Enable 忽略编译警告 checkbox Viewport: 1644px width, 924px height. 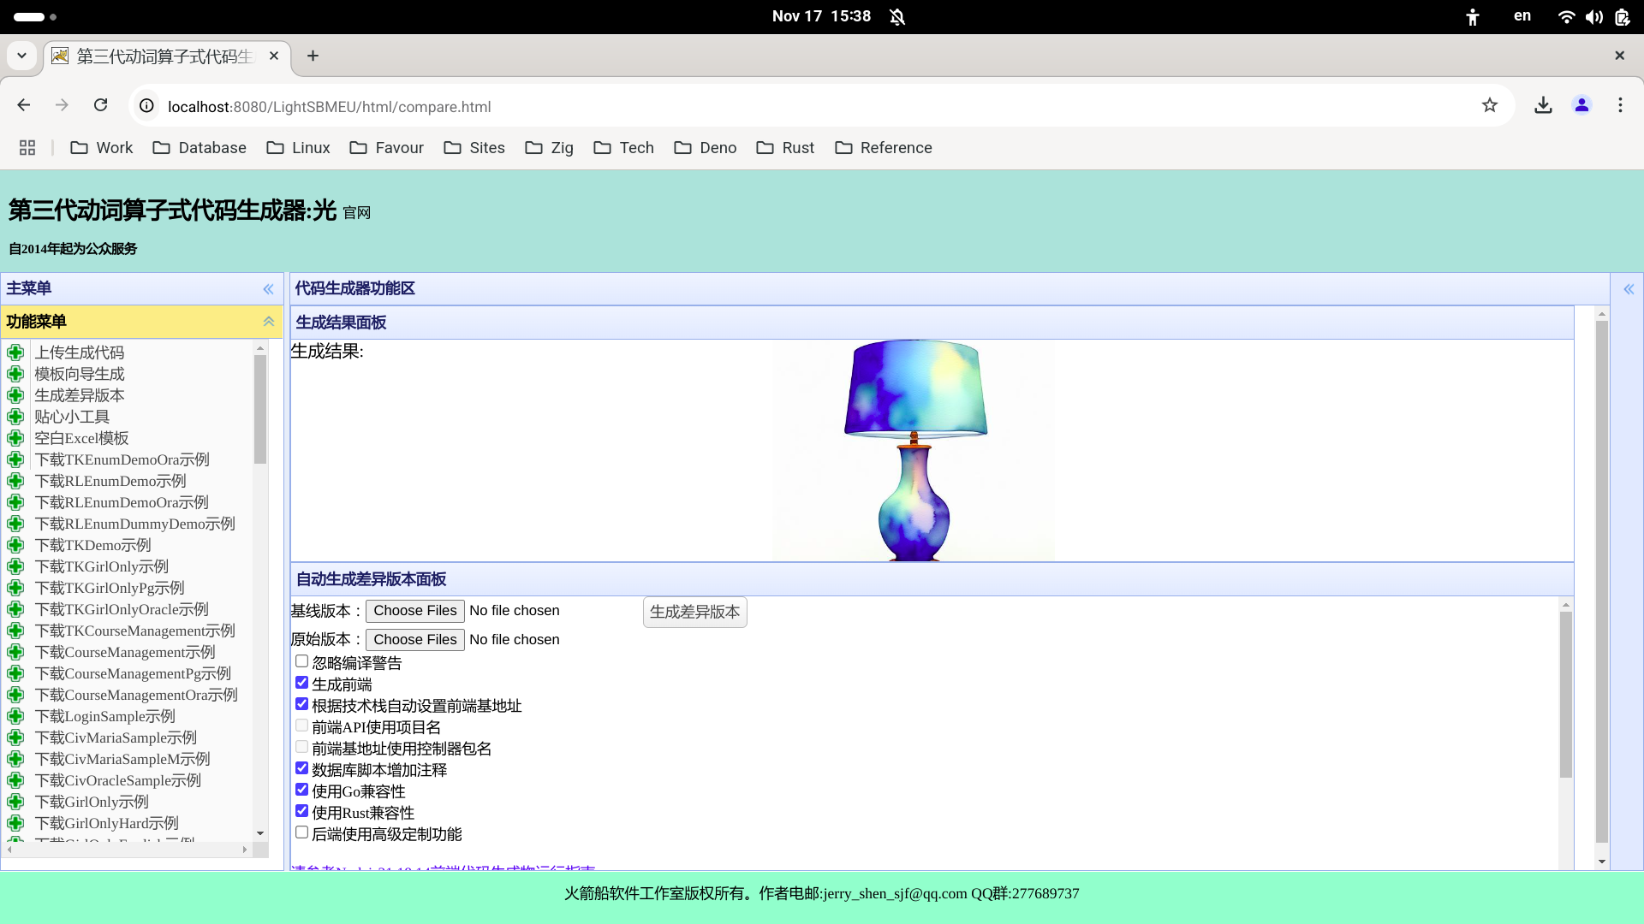tap(301, 661)
